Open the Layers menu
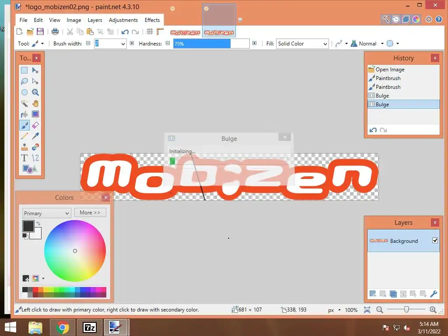This screenshot has height=336, width=448. click(95, 20)
